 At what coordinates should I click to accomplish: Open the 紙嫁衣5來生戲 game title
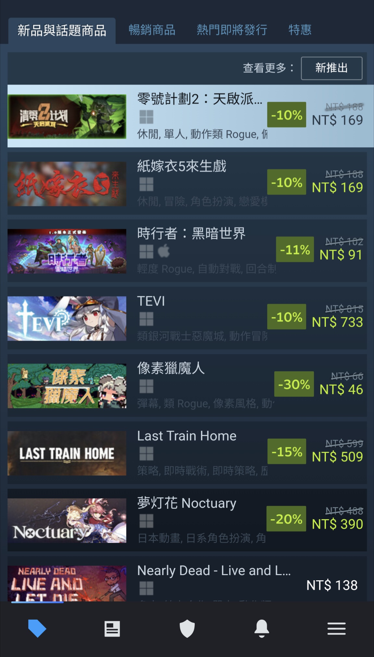(182, 166)
